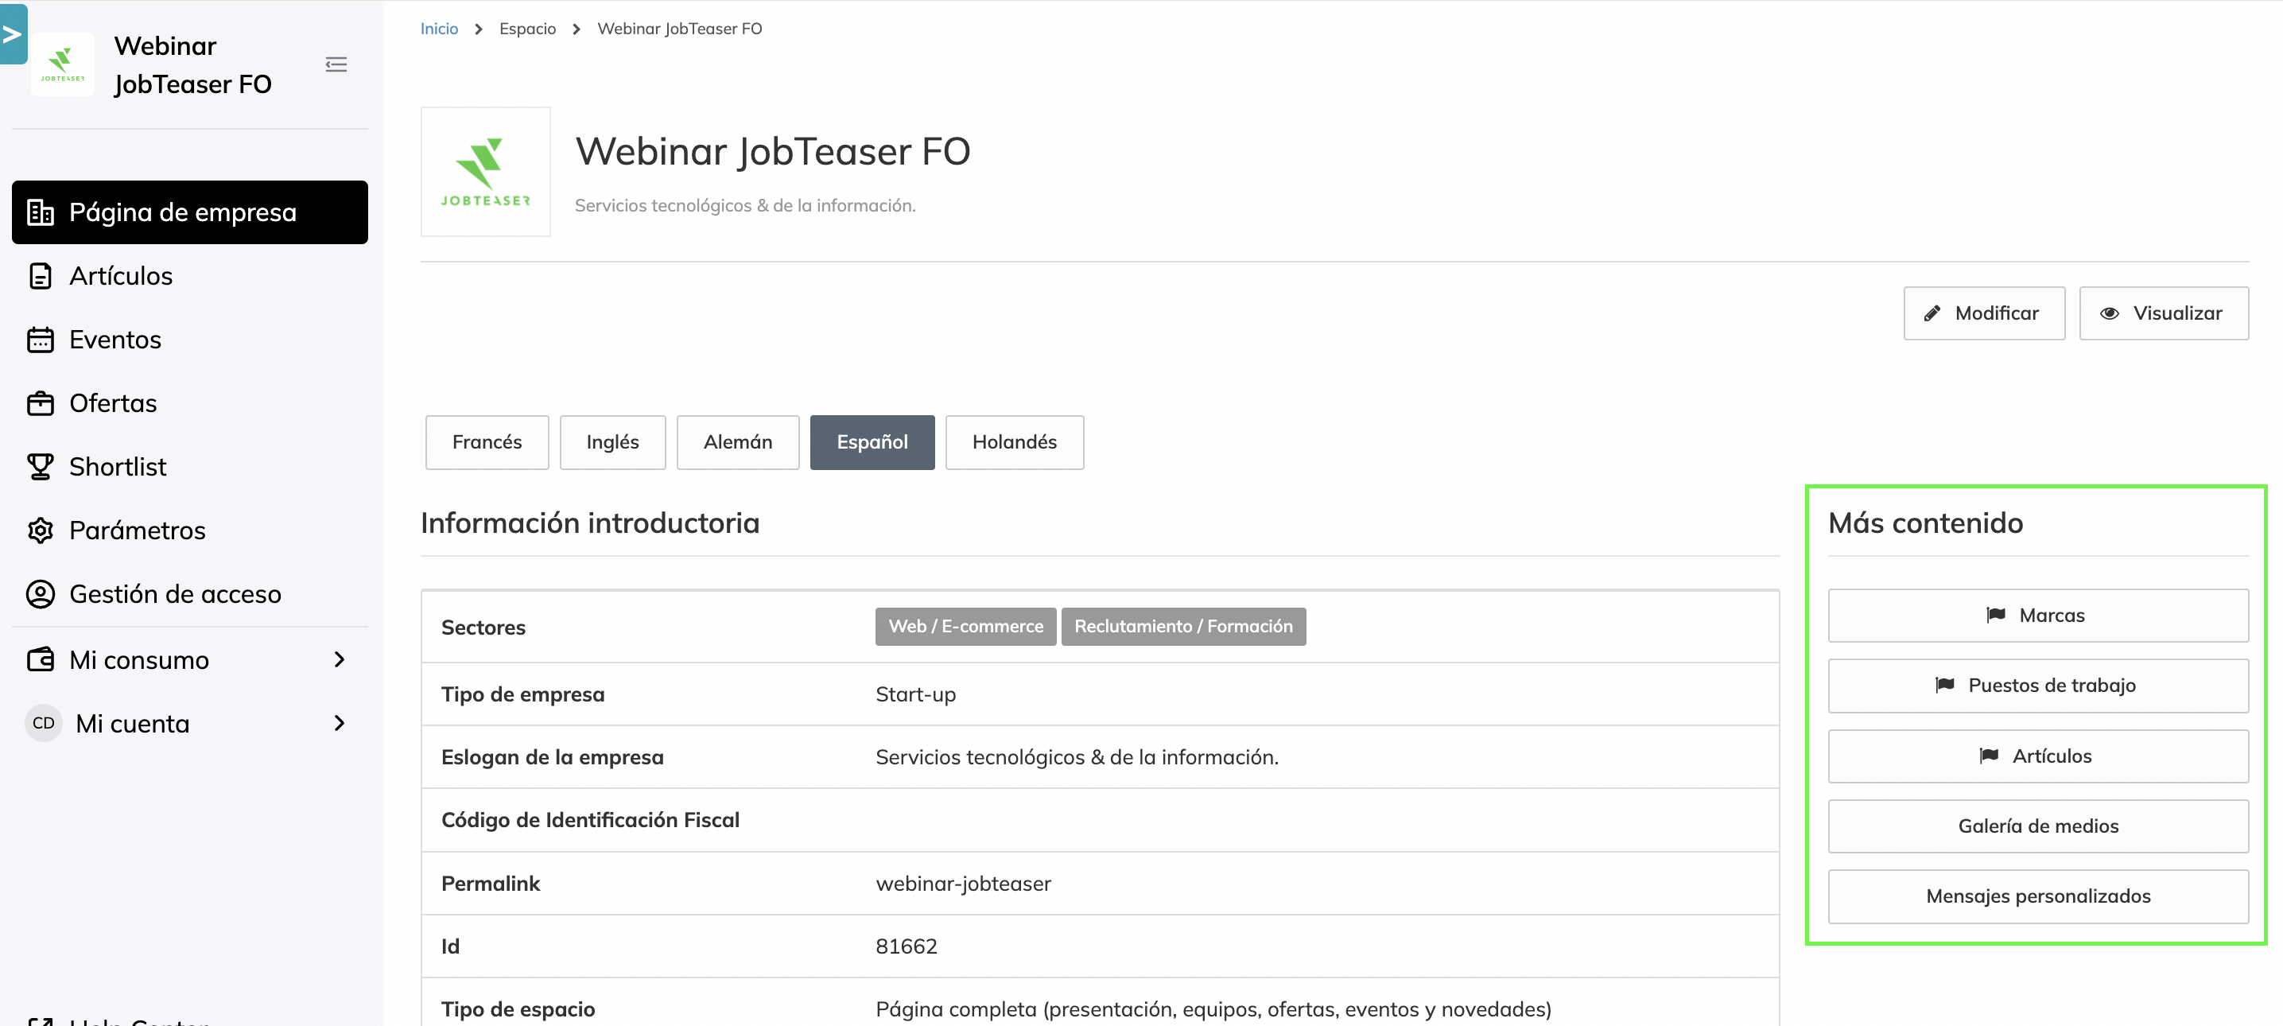2283x1026 pixels.
Task: Open Mensajes personalizados
Action: 2037,896
